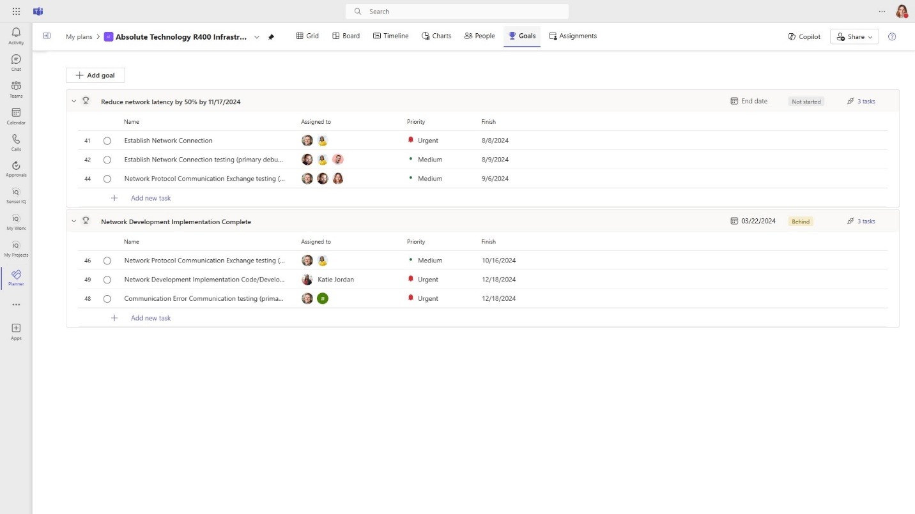Mark task 49 complete using its circle
The height and width of the screenshot is (514, 915).
(107, 280)
